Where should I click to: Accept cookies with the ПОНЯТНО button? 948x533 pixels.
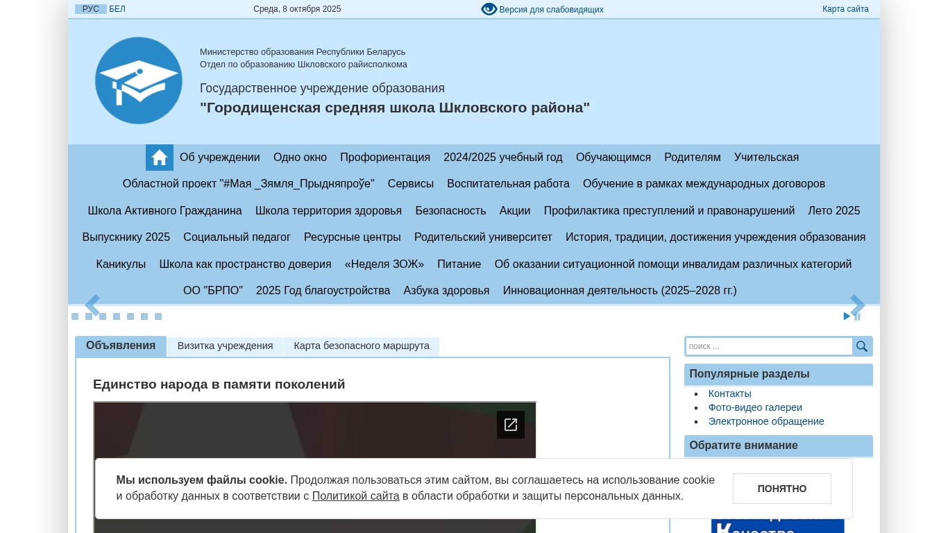tap(782, 489)
